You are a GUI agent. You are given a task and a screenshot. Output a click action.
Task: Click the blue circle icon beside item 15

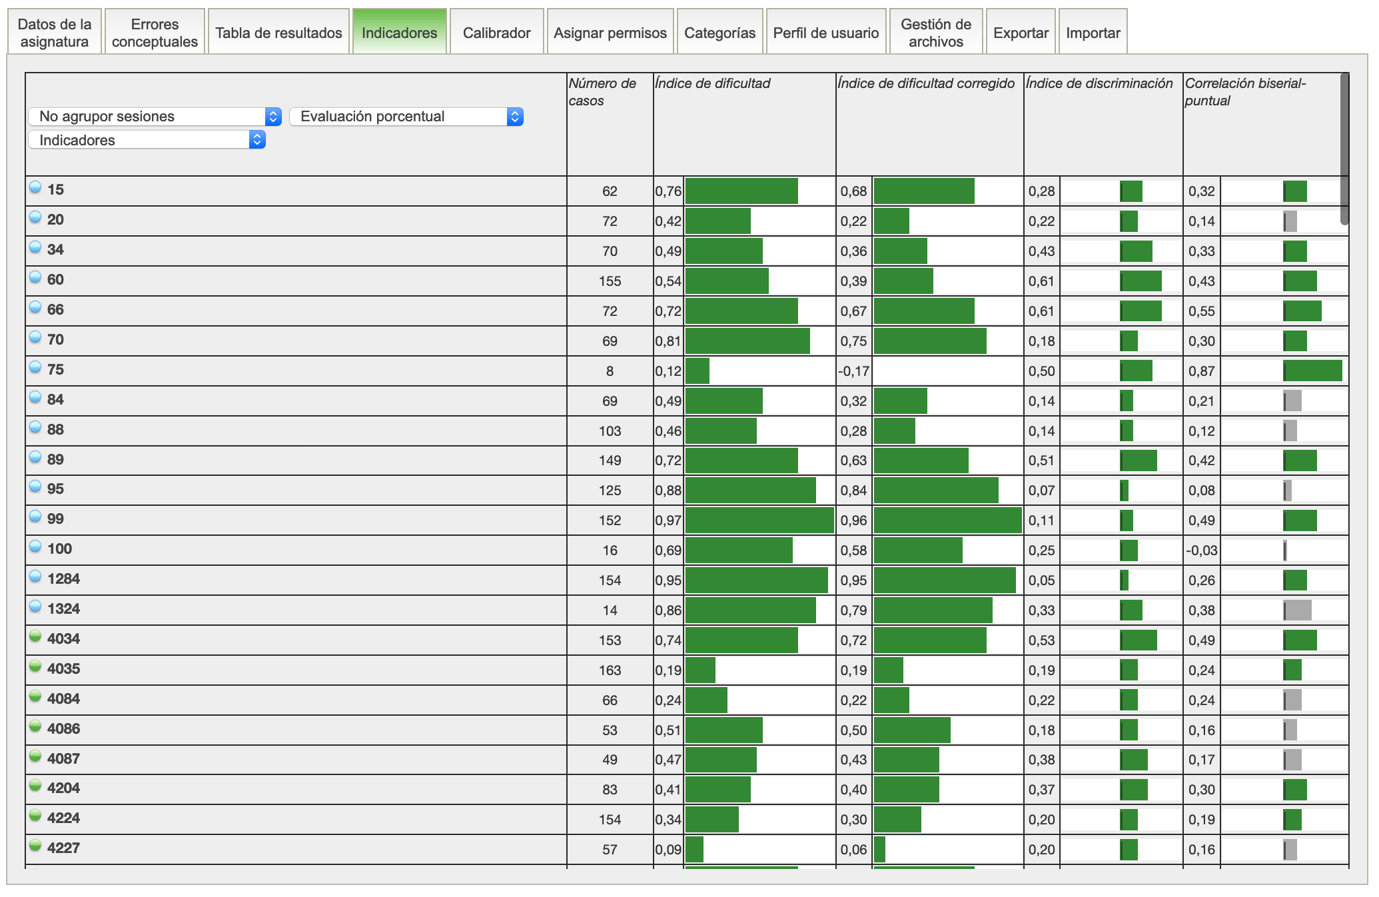tap(35, 187)
